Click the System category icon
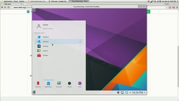 point(39,50)
